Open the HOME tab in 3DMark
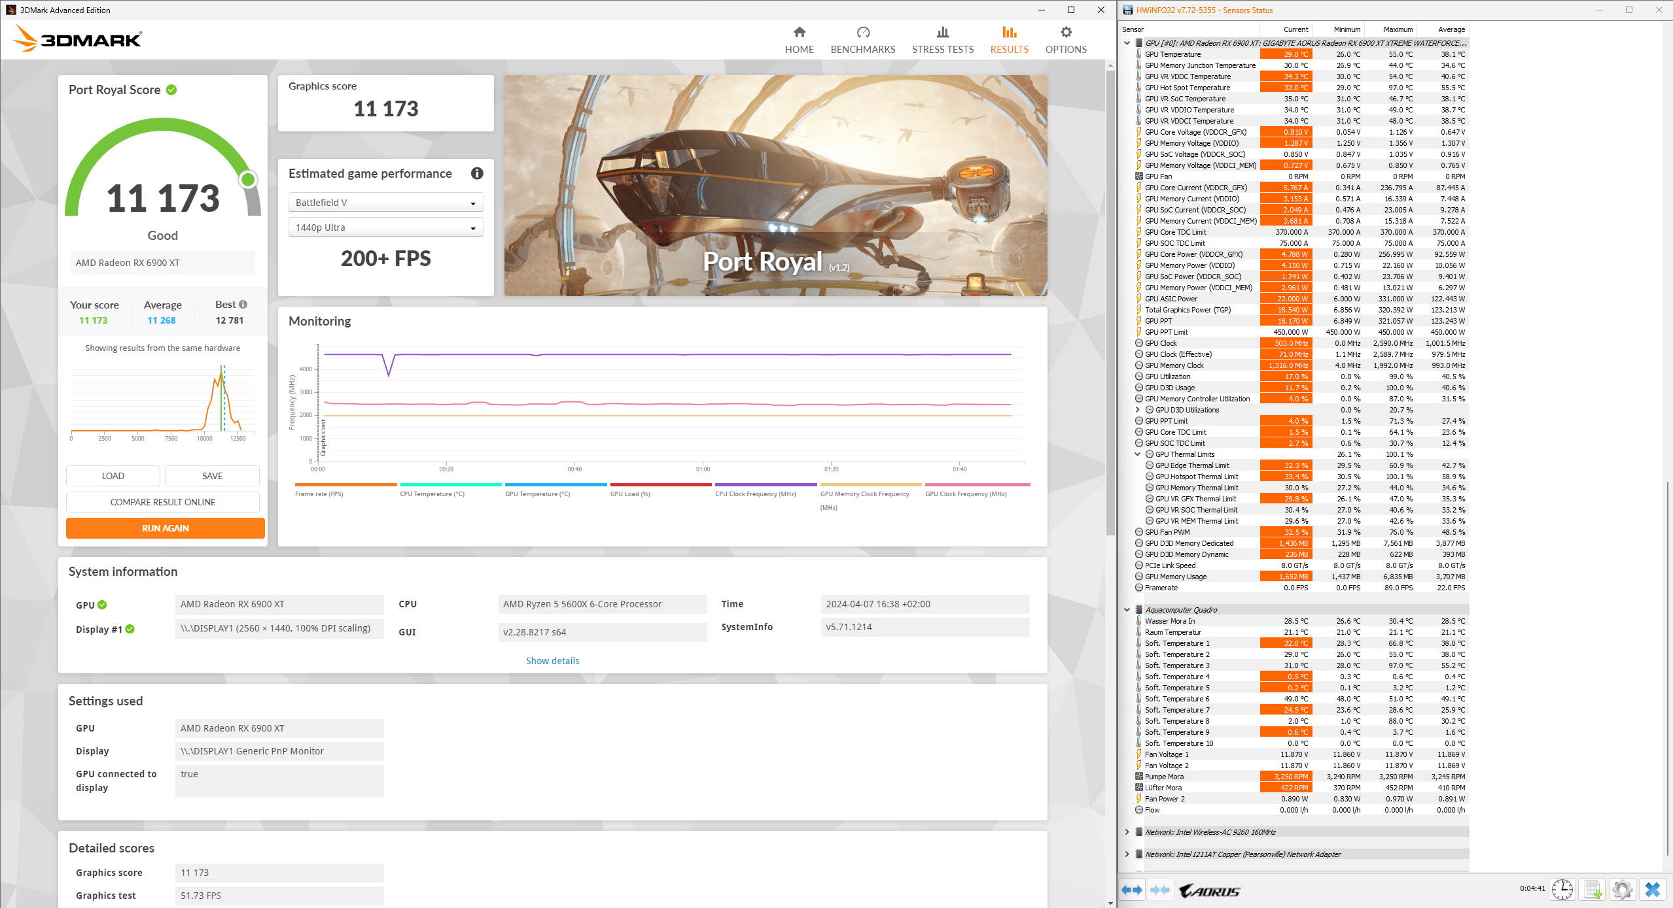This screenshot has width=1673, height=908. [x=799, y=40]
